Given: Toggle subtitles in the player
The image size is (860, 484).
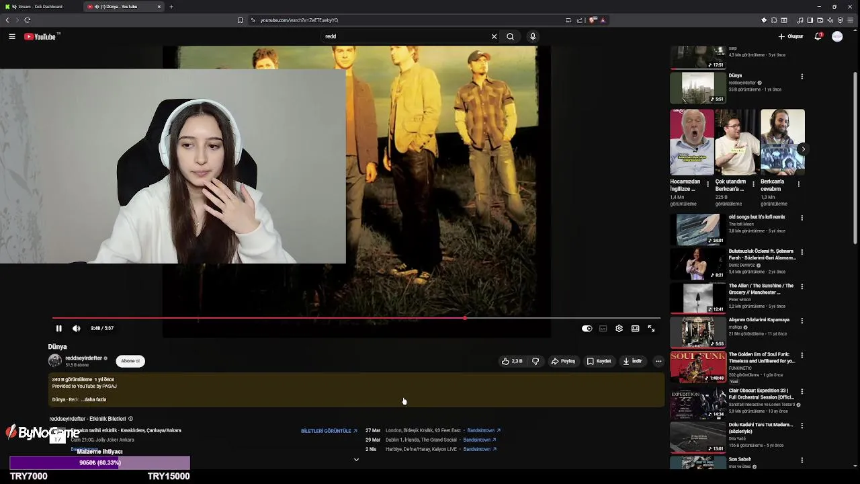Looking at the screenshot, I should (603, 328).
